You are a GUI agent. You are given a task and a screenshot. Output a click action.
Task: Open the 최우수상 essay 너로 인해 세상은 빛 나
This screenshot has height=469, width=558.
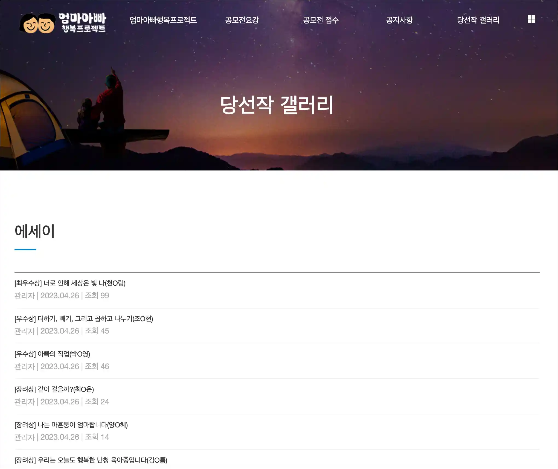coord(70,283)
